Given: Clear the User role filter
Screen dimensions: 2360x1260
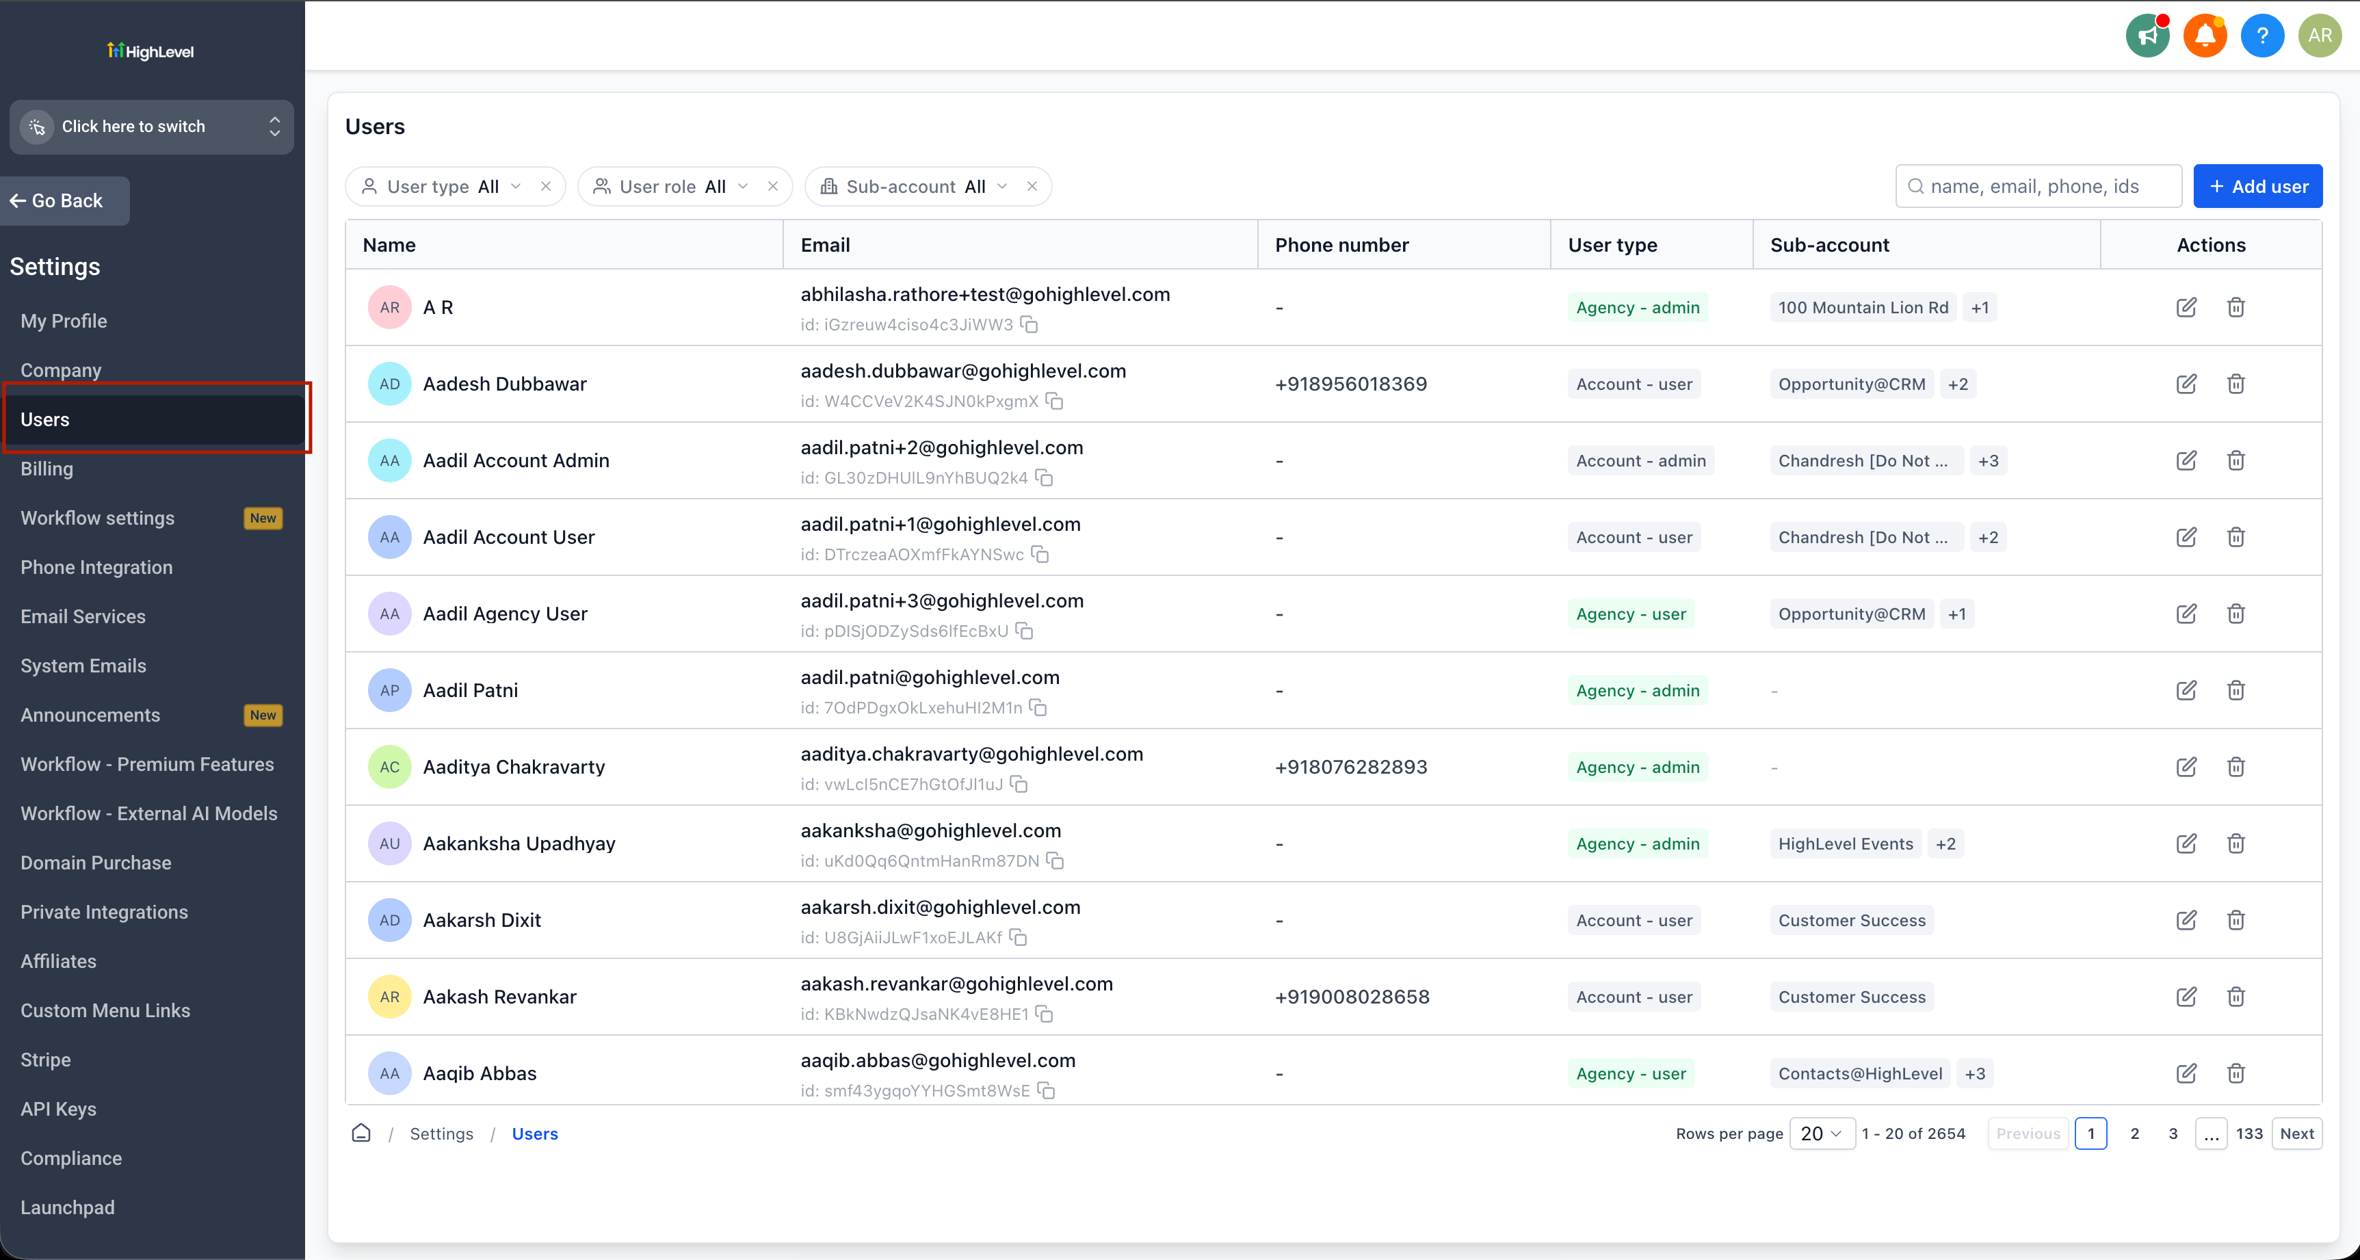Looking at the screenshot, I should point(773,186).
